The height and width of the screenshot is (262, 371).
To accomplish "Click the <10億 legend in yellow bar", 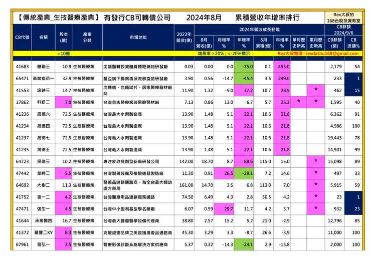I will (64, 54).
